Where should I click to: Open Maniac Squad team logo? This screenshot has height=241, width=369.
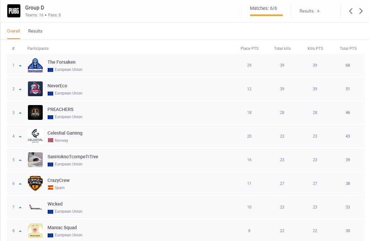(x=35, y=230)
